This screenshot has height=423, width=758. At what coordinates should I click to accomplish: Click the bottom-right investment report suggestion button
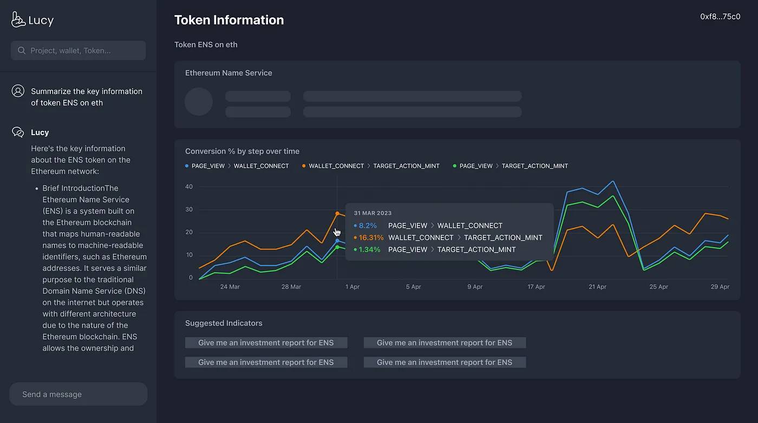[x=445, y=362]
